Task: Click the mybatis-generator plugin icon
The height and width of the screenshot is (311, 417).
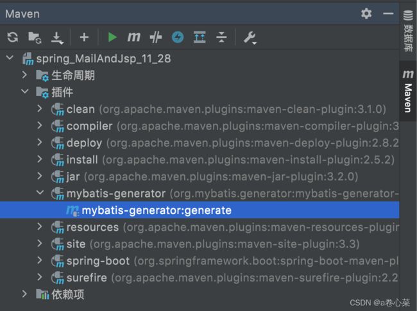Action: 58,194
